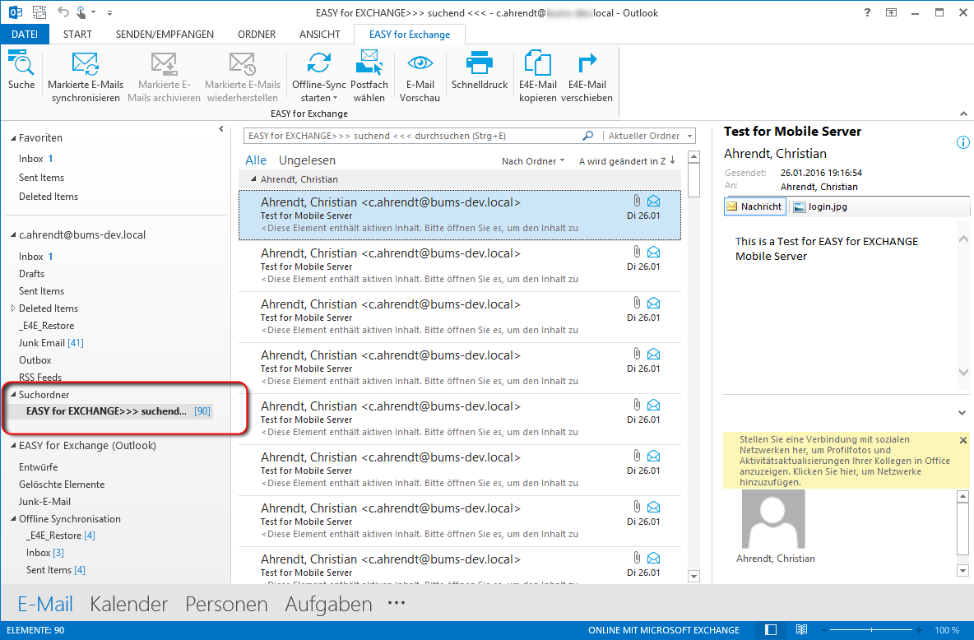This screenshot has height=640, width=974.
Task: Open the quick access toolbar customize dropdown
Action: [109, 12]
